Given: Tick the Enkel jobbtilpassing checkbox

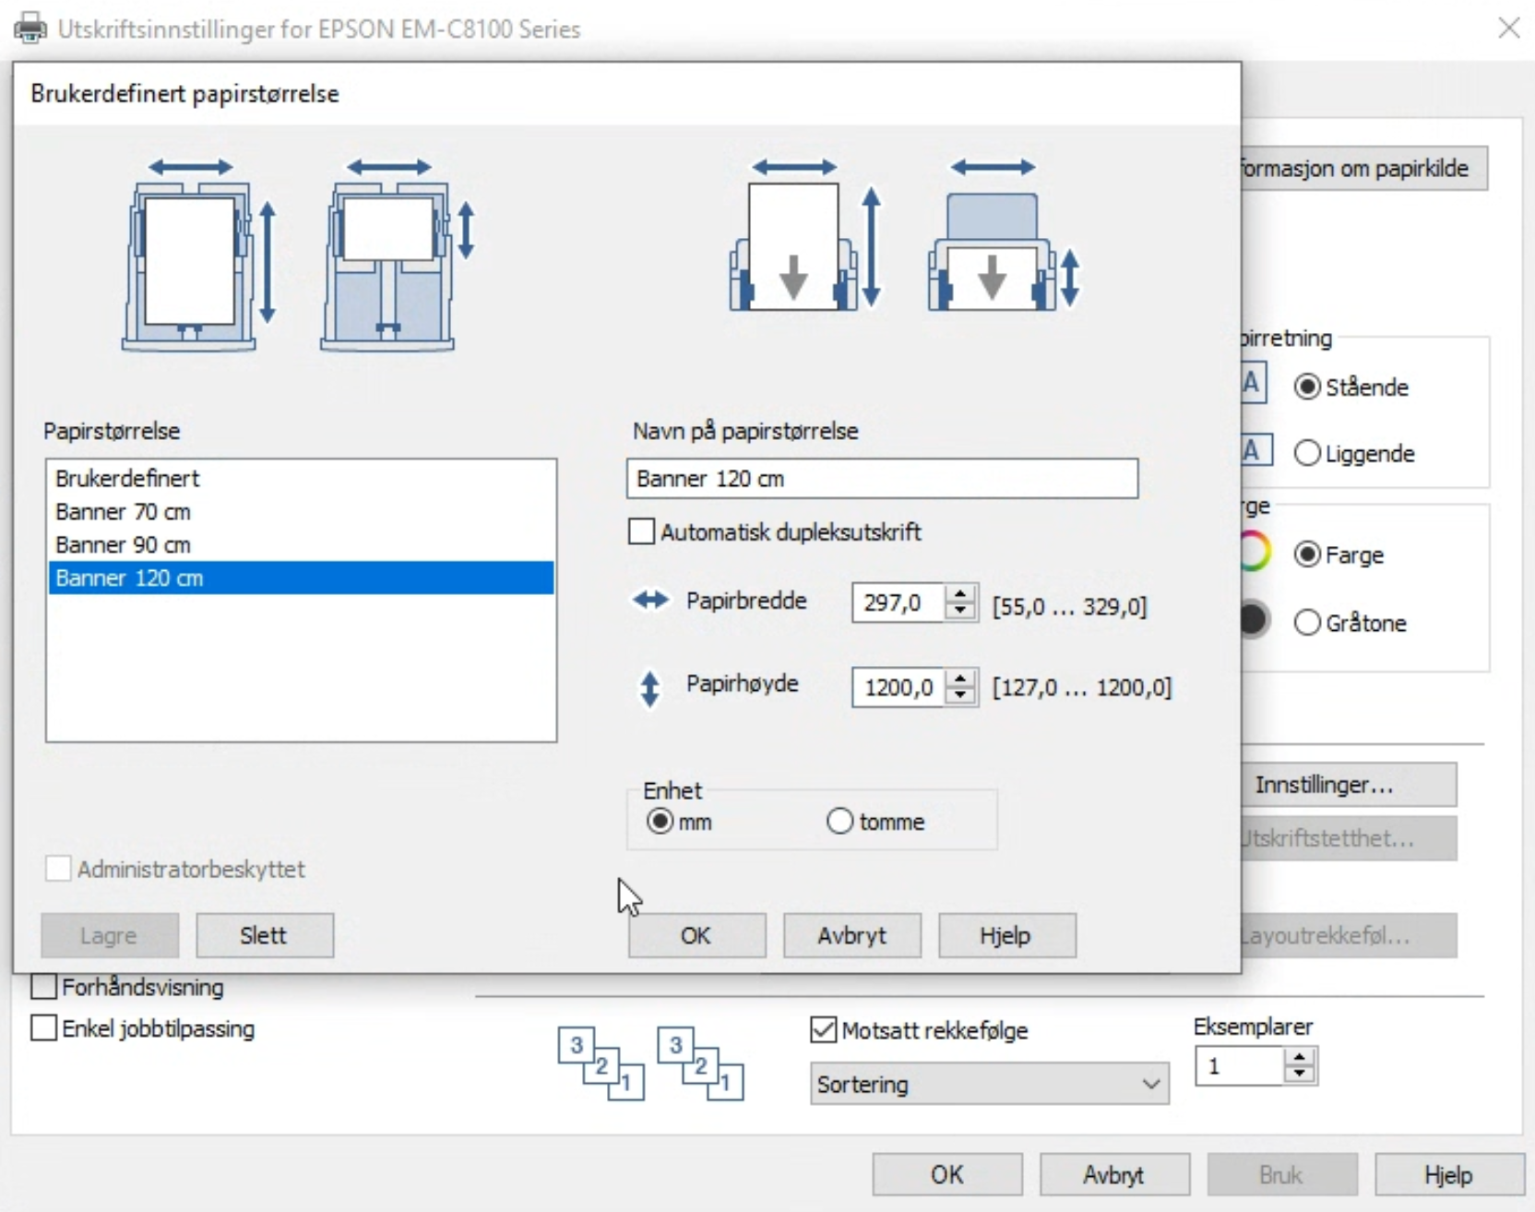Looking at the screenshot, I should point(43,1028).
